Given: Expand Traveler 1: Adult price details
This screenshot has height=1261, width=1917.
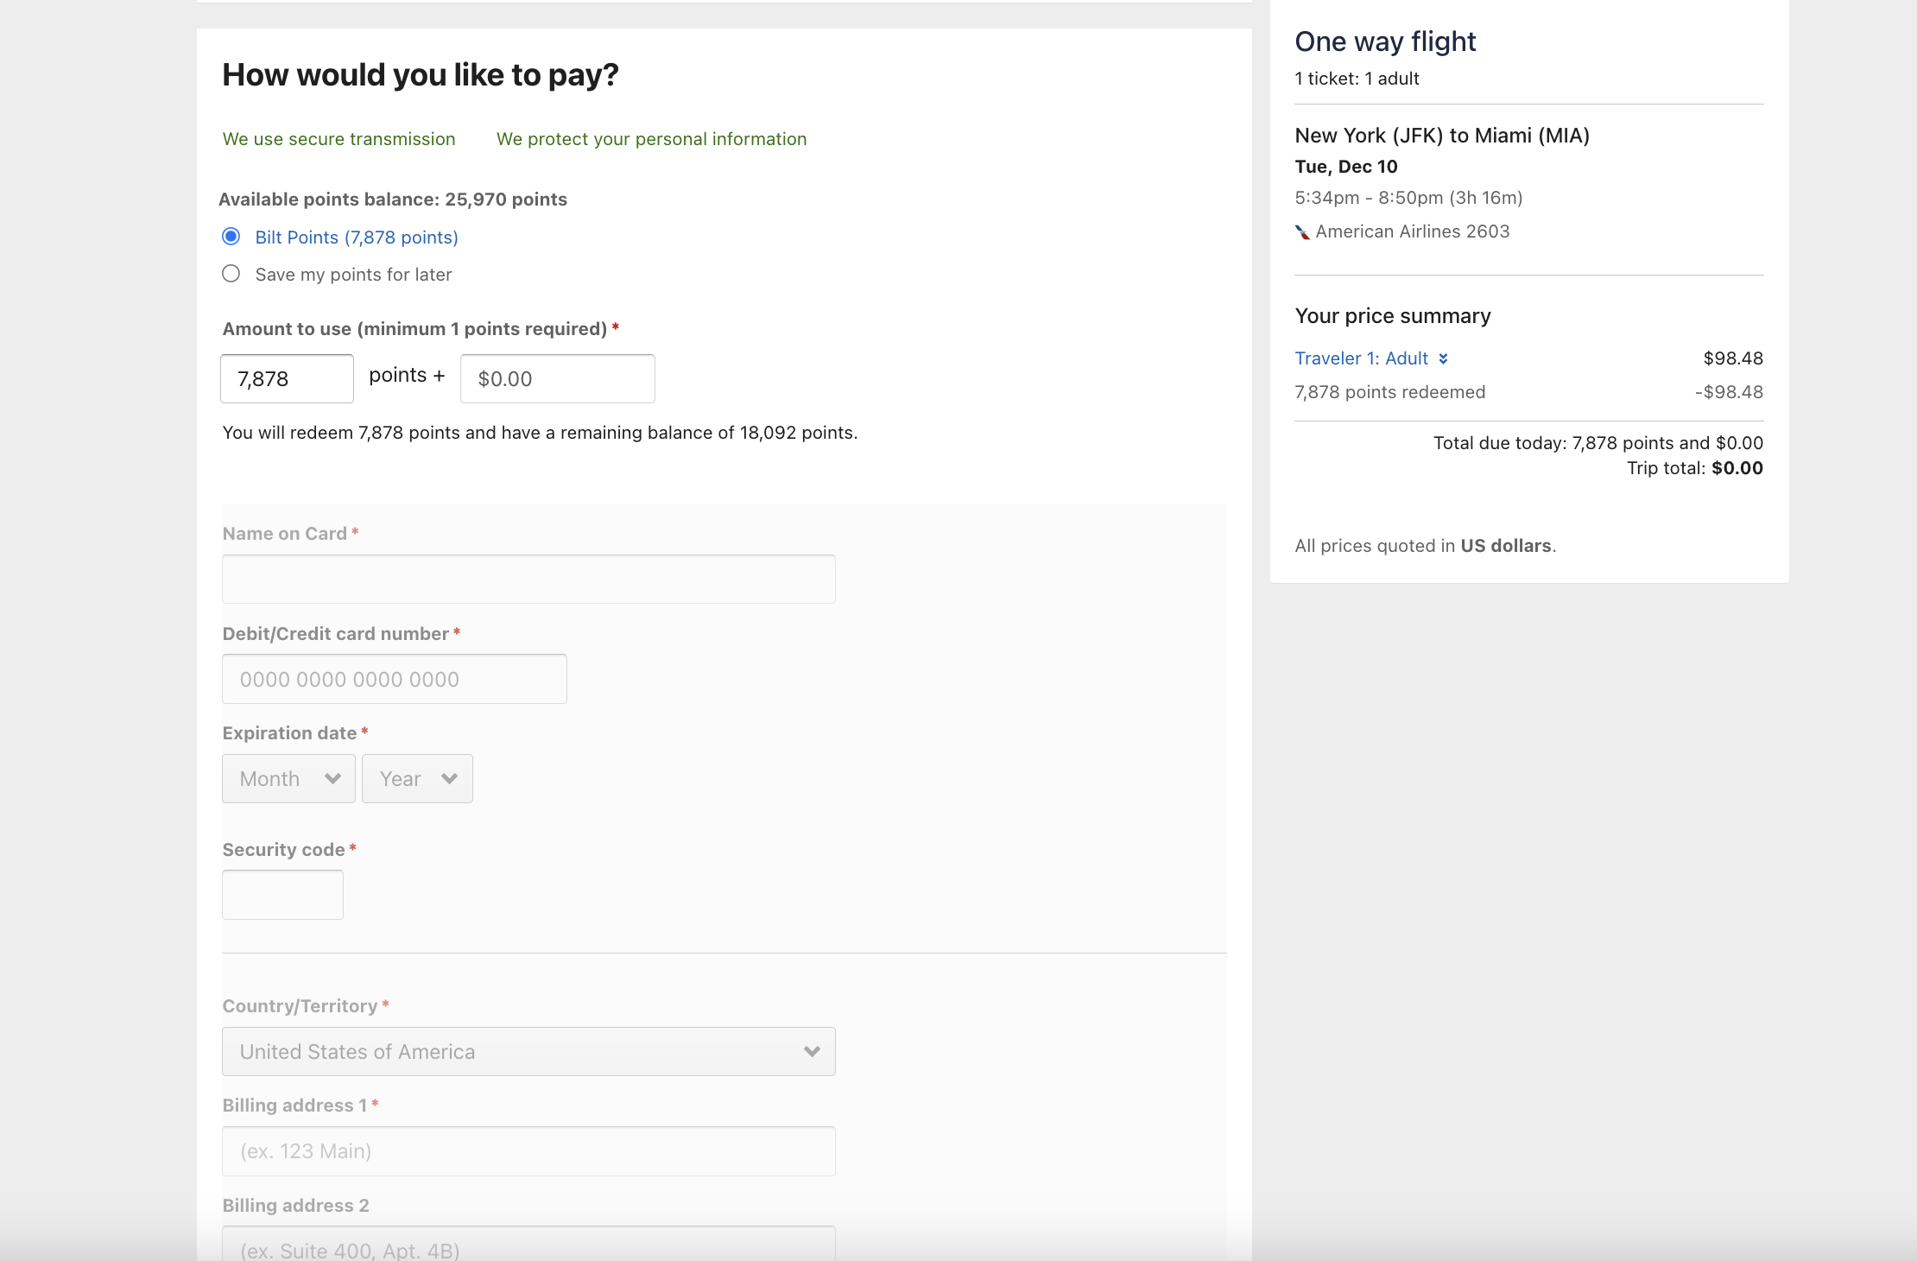Looking at the screenshot, I should (x=1362, y=358).
